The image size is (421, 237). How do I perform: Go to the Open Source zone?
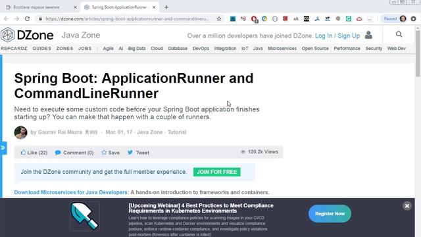click(x=315, y=49)
